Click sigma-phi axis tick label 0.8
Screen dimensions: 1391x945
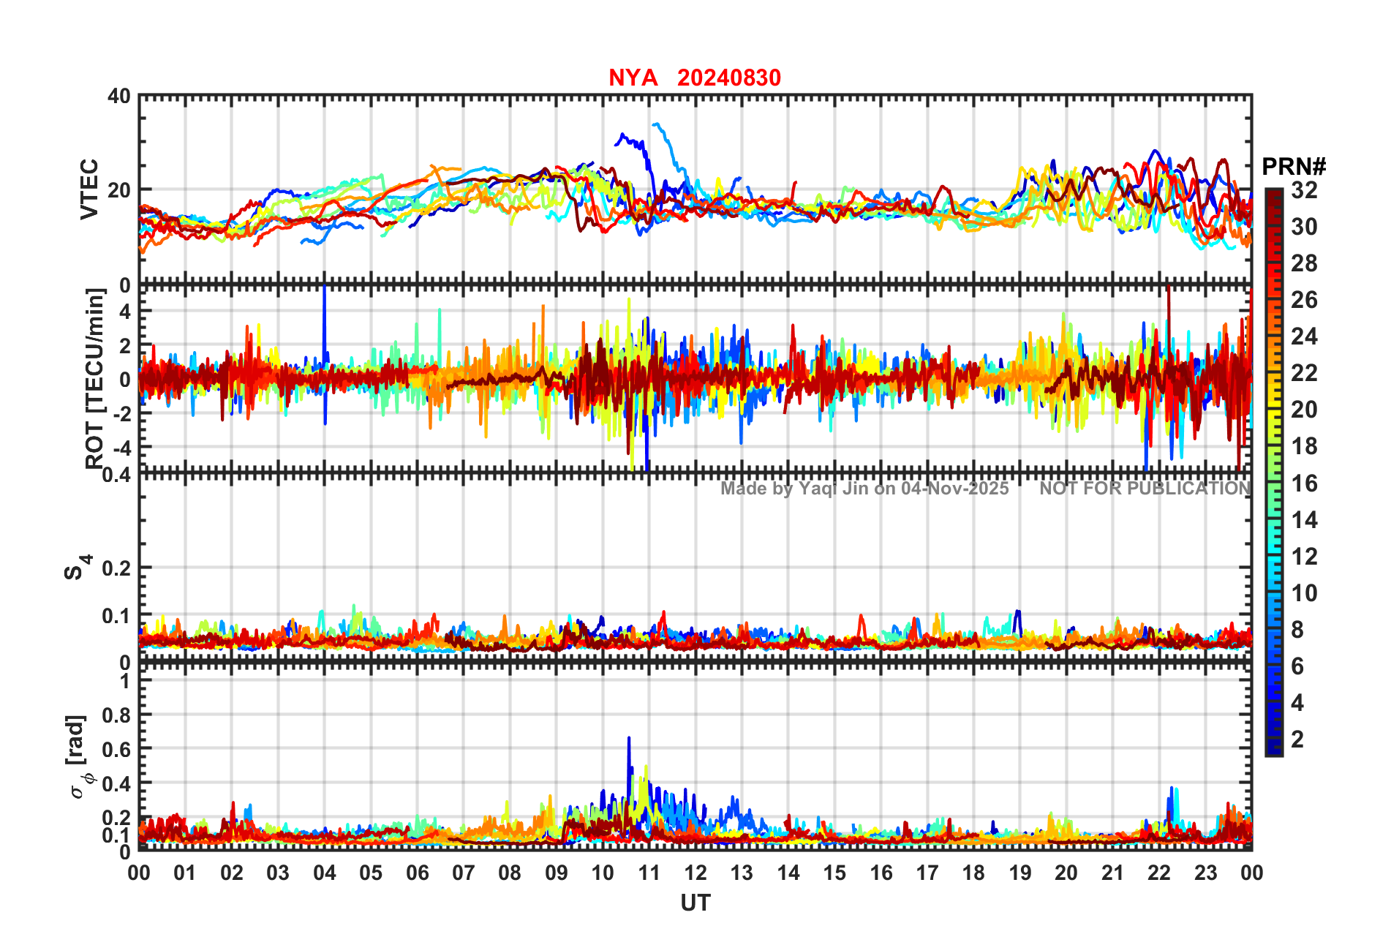coord(117,715)
